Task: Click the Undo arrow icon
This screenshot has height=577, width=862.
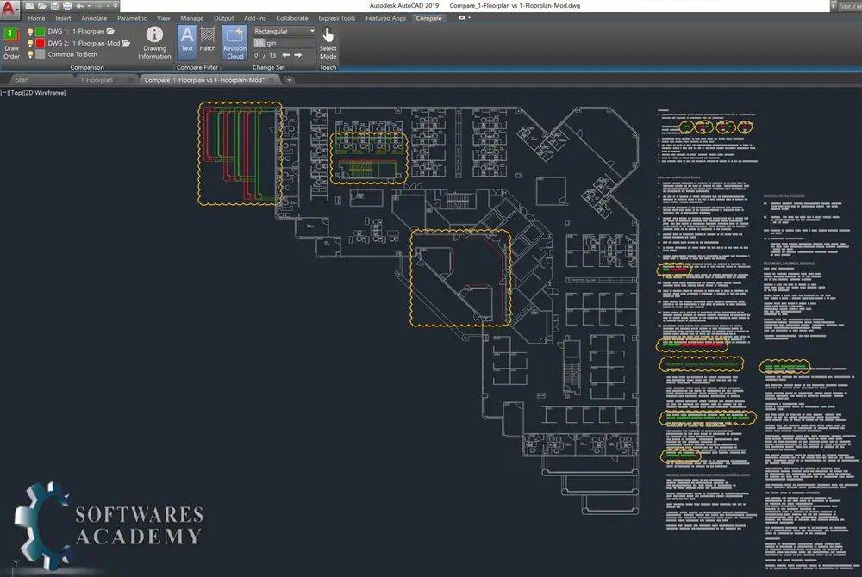Action: tap(80, 6)
